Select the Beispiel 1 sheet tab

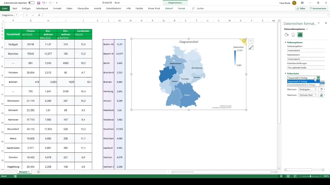point(24,172)
